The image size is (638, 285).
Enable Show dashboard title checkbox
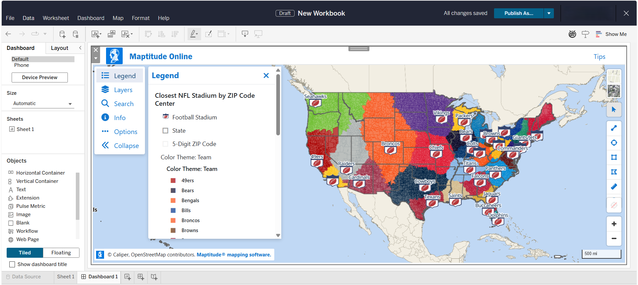point(12,264)
